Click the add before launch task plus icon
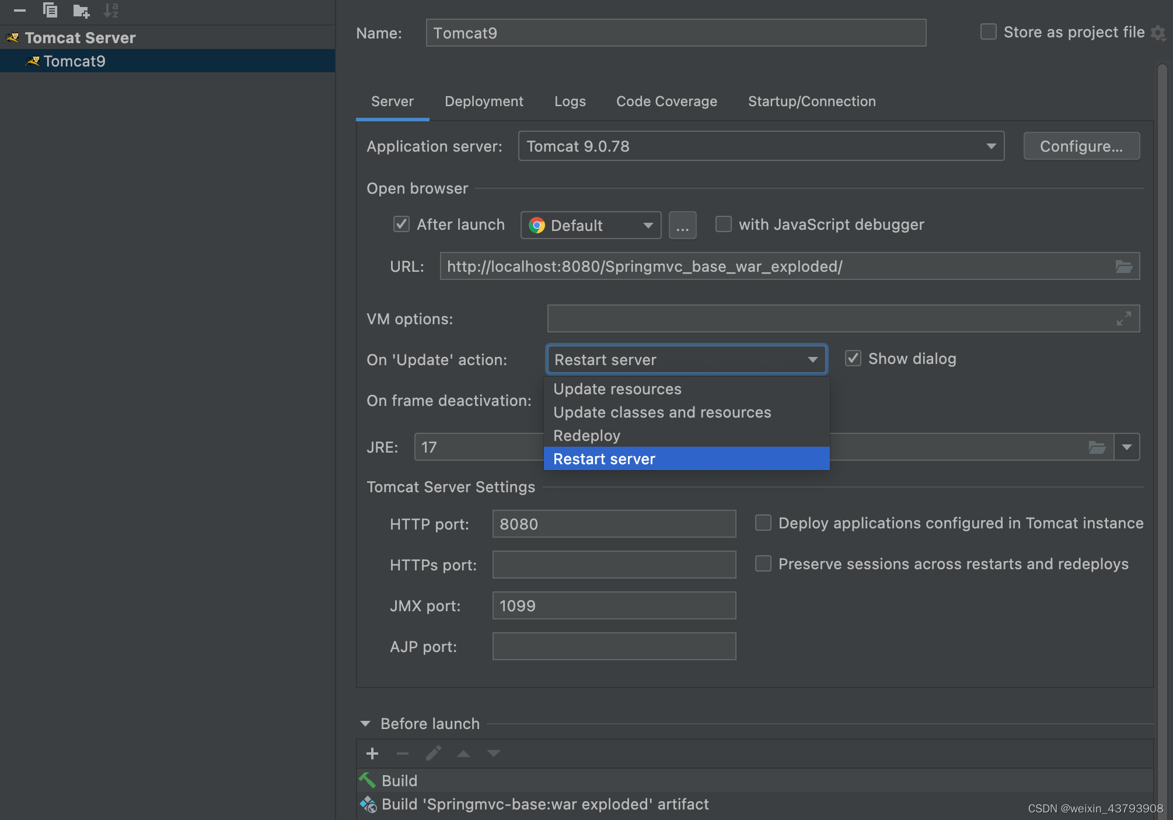Screen dimensions: 1173x820 [372, 754]
